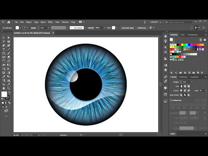Switch to the Color panel tab
Viewport: 208px width, 156px height.
[182, 35]
